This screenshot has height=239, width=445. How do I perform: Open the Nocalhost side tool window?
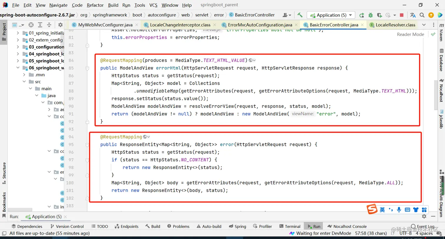(441, 90)
